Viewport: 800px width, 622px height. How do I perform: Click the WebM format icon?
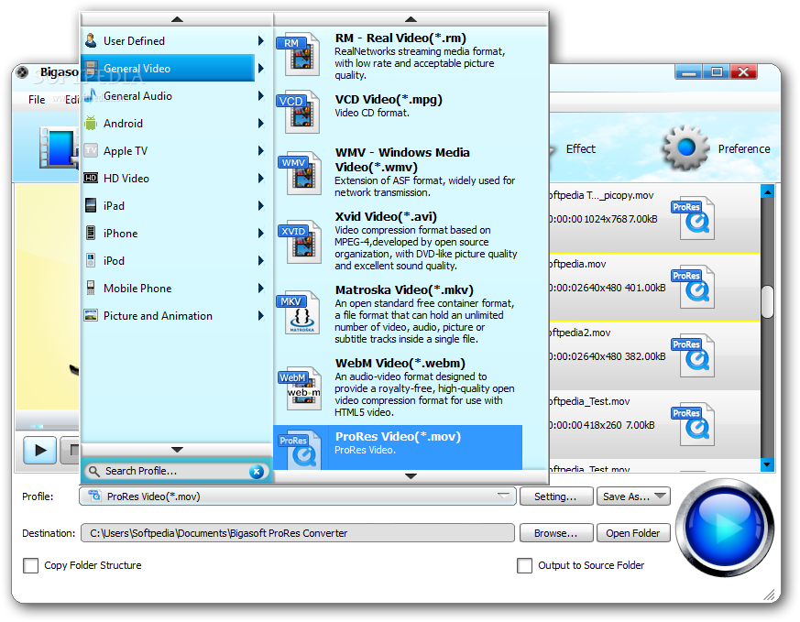[x=300, y=389]
